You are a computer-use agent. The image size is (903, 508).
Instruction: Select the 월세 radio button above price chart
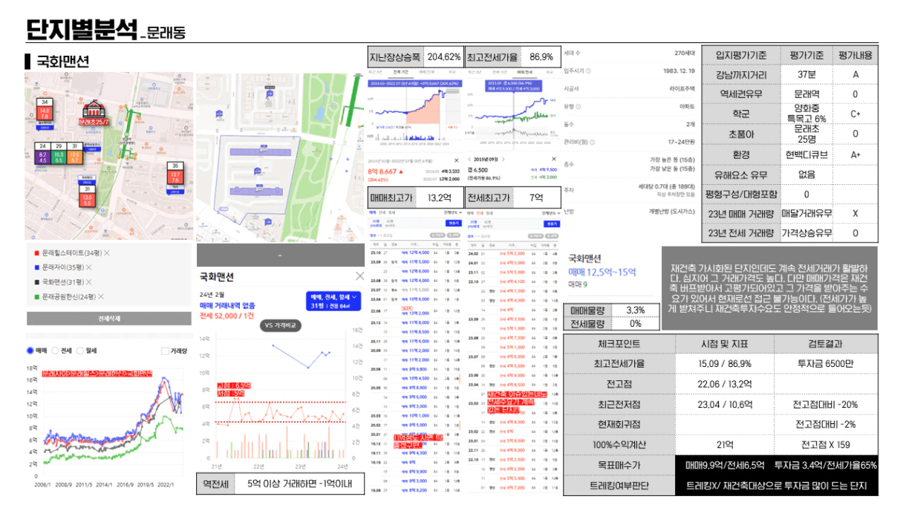point(80,351)
